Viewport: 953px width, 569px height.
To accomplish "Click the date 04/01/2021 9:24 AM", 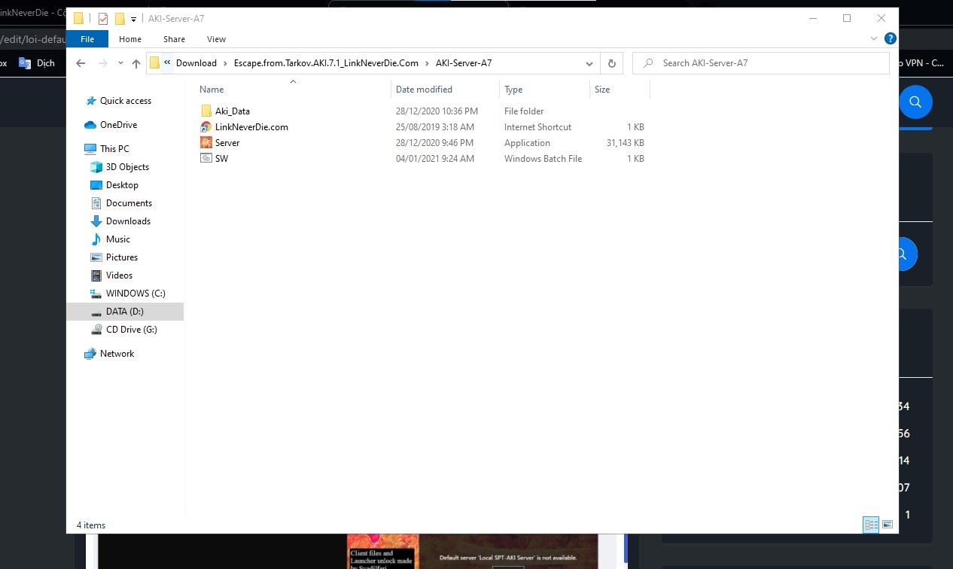I will pyautogui.click(x=435, y=159).
